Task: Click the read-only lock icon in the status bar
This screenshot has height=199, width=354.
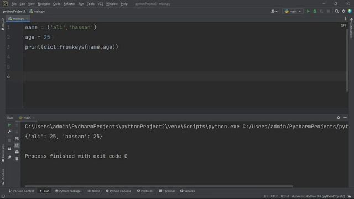Action: [349, 196]
